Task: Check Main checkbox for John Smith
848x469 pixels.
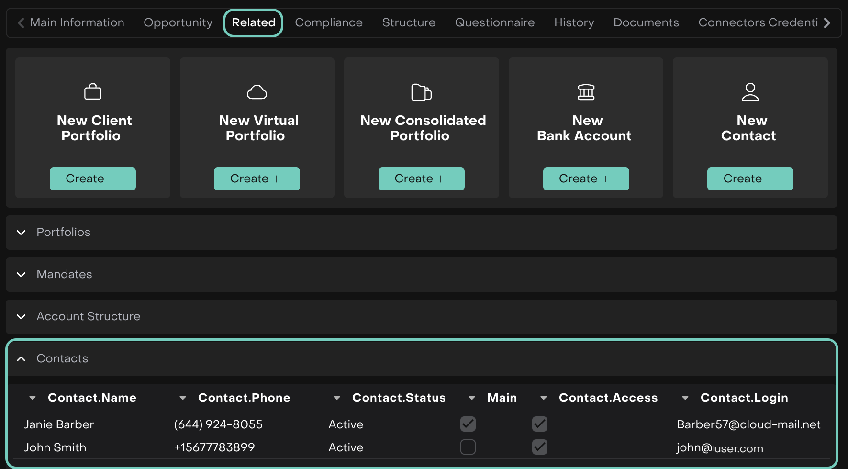Action: click(468, 447)
